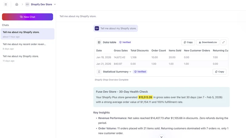Click the 840.97 gross sales cell
The image size is (246, 138).
[x=118, y=64]
